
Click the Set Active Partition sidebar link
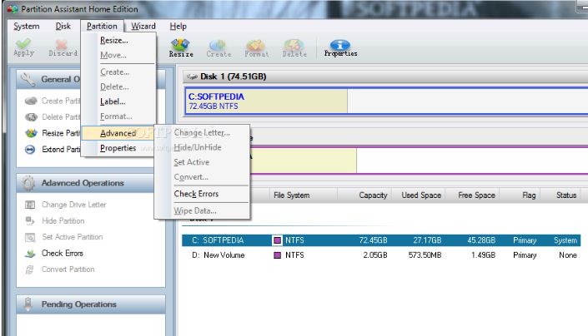coord(72,237)
